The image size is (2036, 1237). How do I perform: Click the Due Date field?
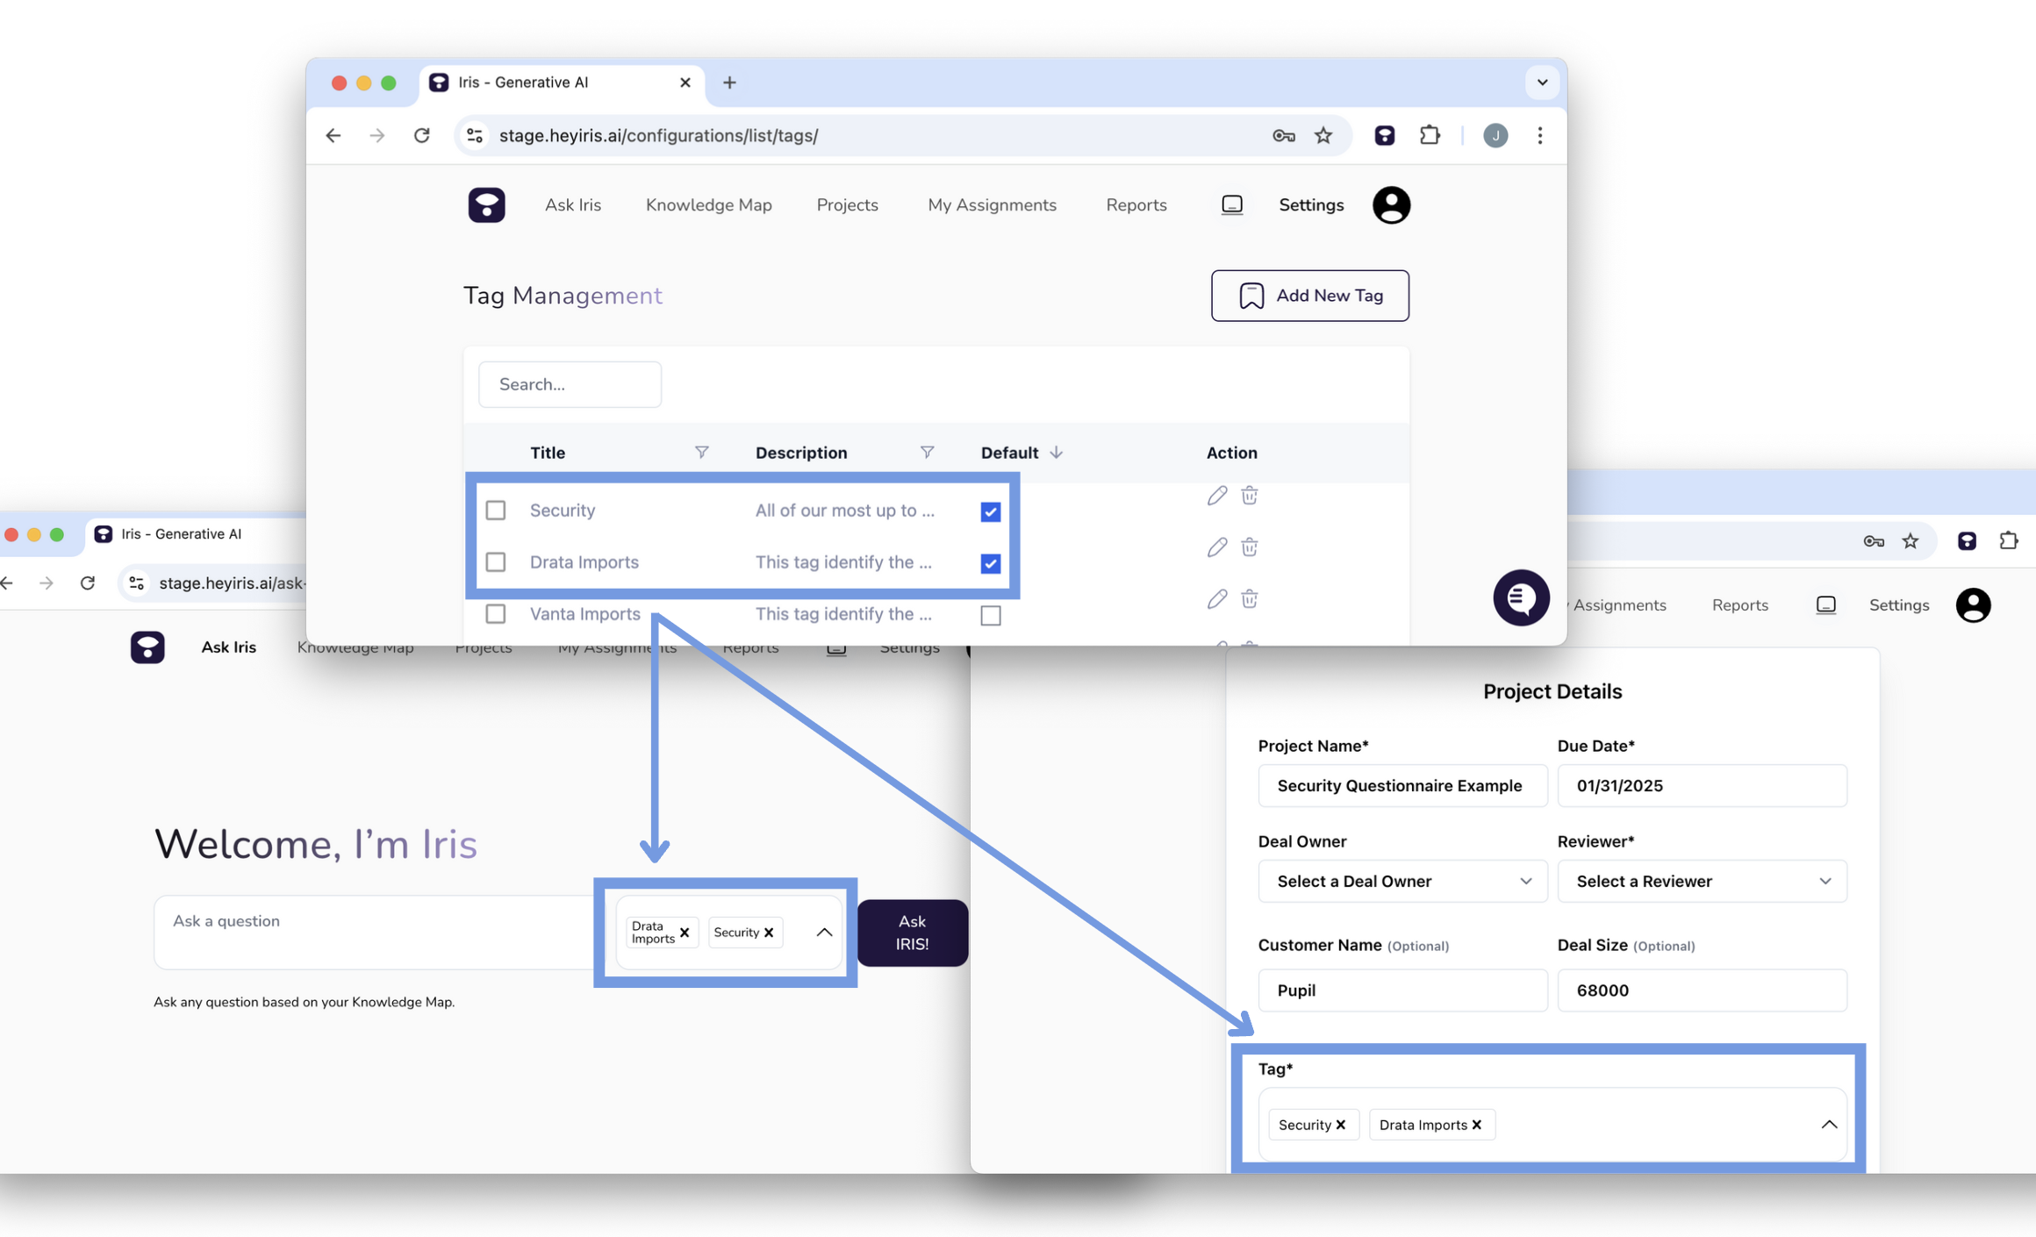point(1702,785)
